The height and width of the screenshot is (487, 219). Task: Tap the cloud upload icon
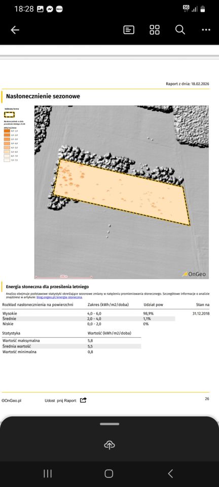109,445
